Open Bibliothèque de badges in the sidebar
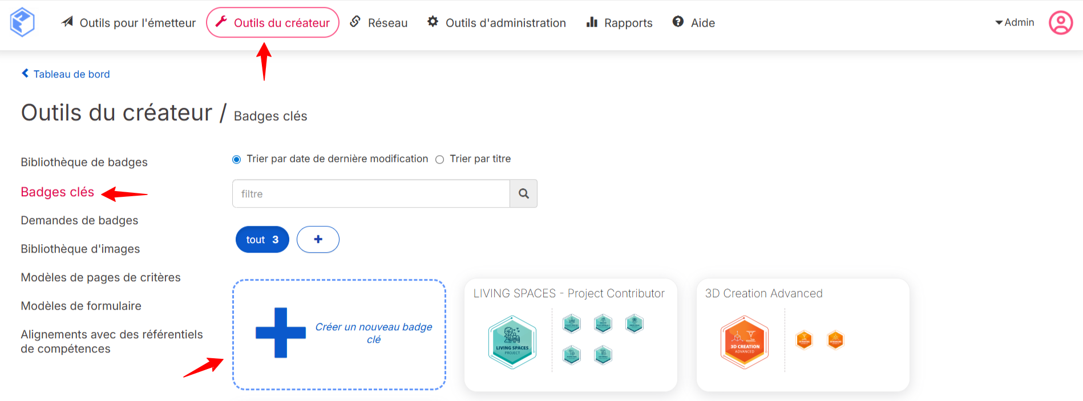Screen dimensions: 1083x401 (x=84, y=162)
